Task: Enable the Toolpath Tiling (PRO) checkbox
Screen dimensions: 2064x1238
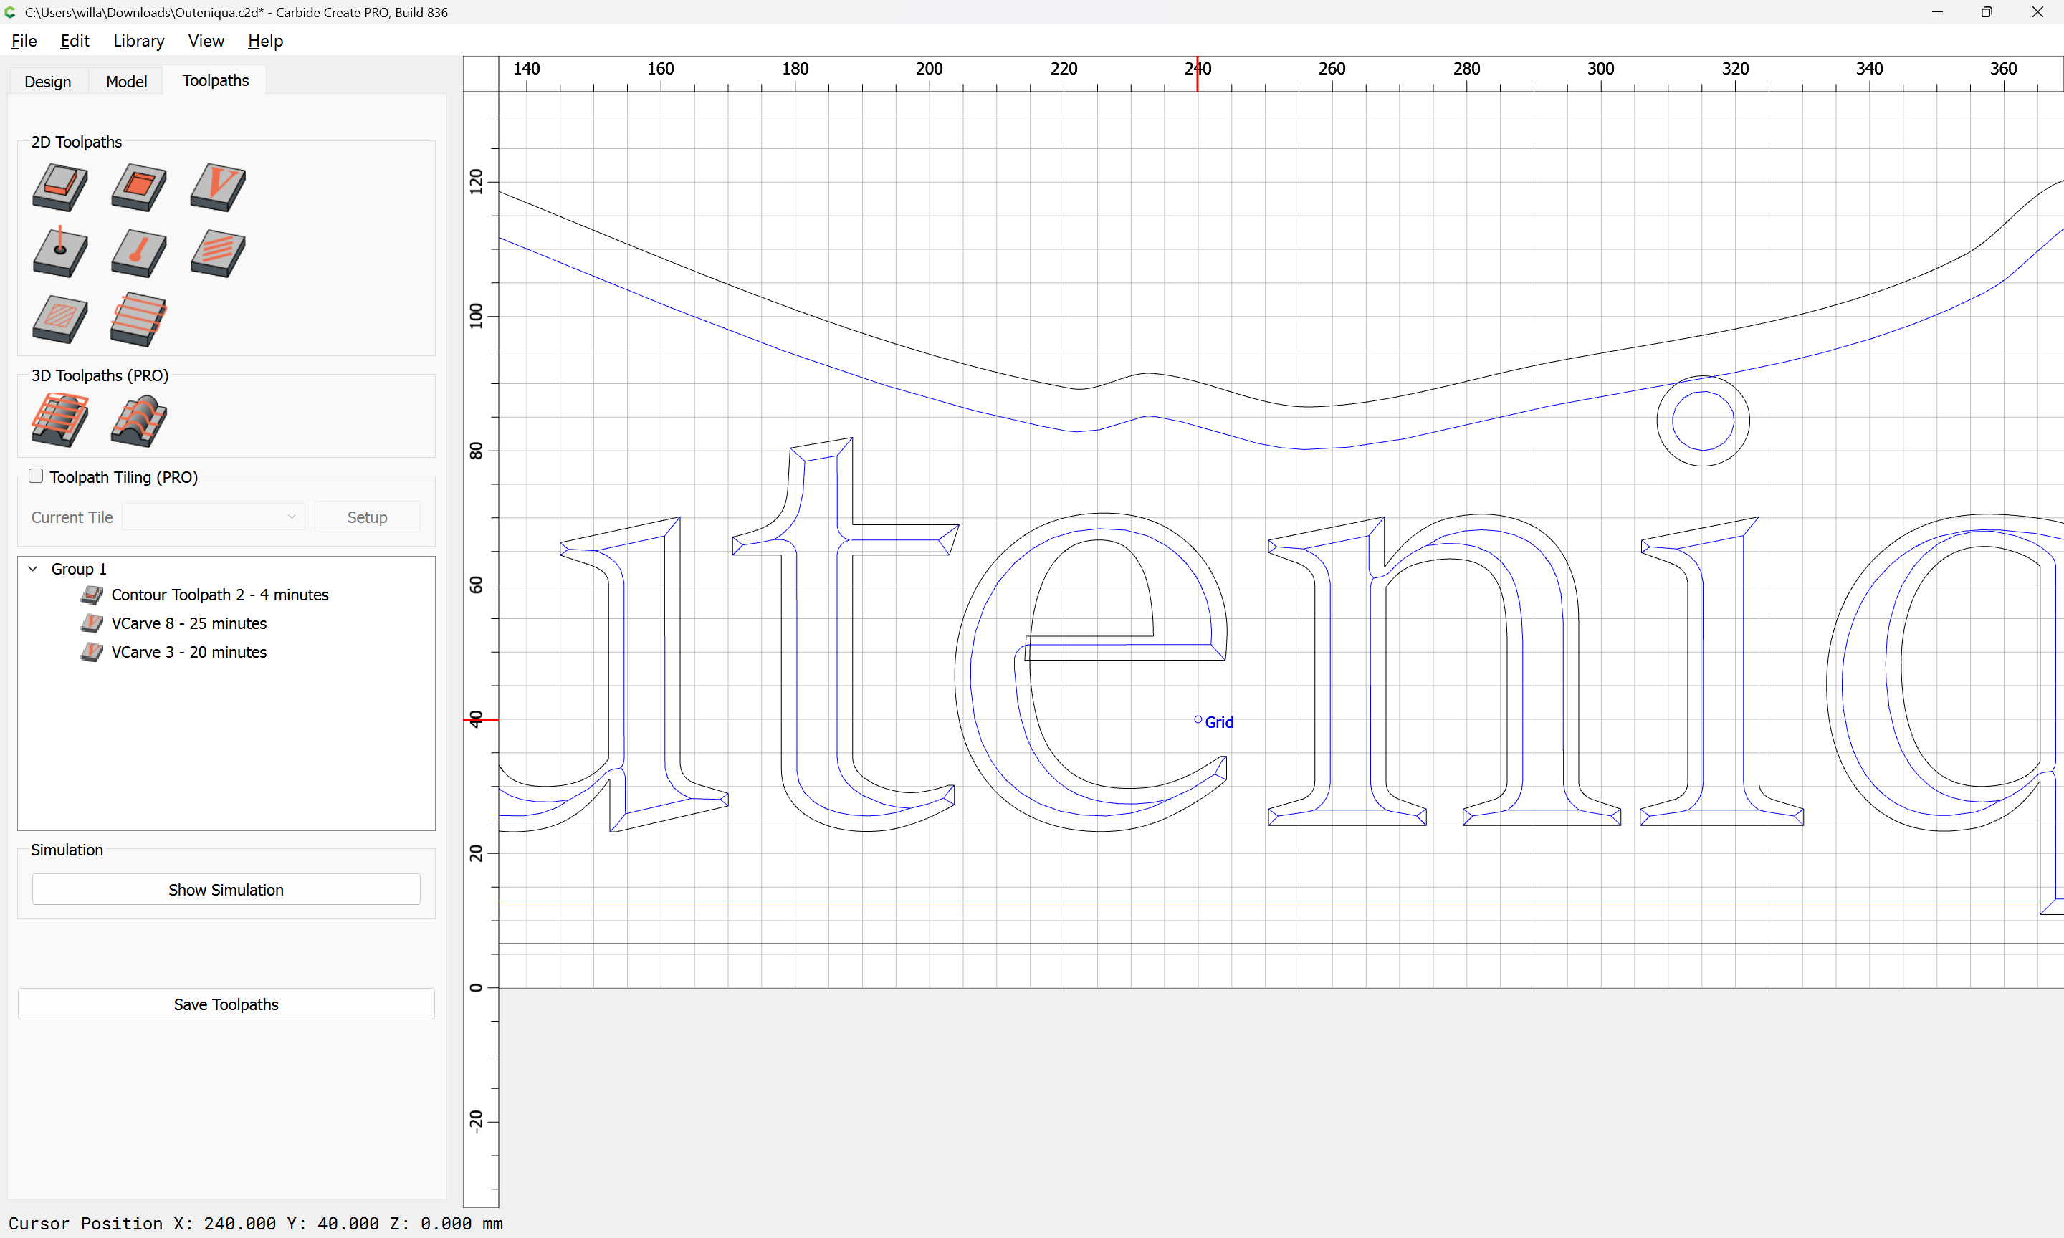Action: tap(36, 476)
